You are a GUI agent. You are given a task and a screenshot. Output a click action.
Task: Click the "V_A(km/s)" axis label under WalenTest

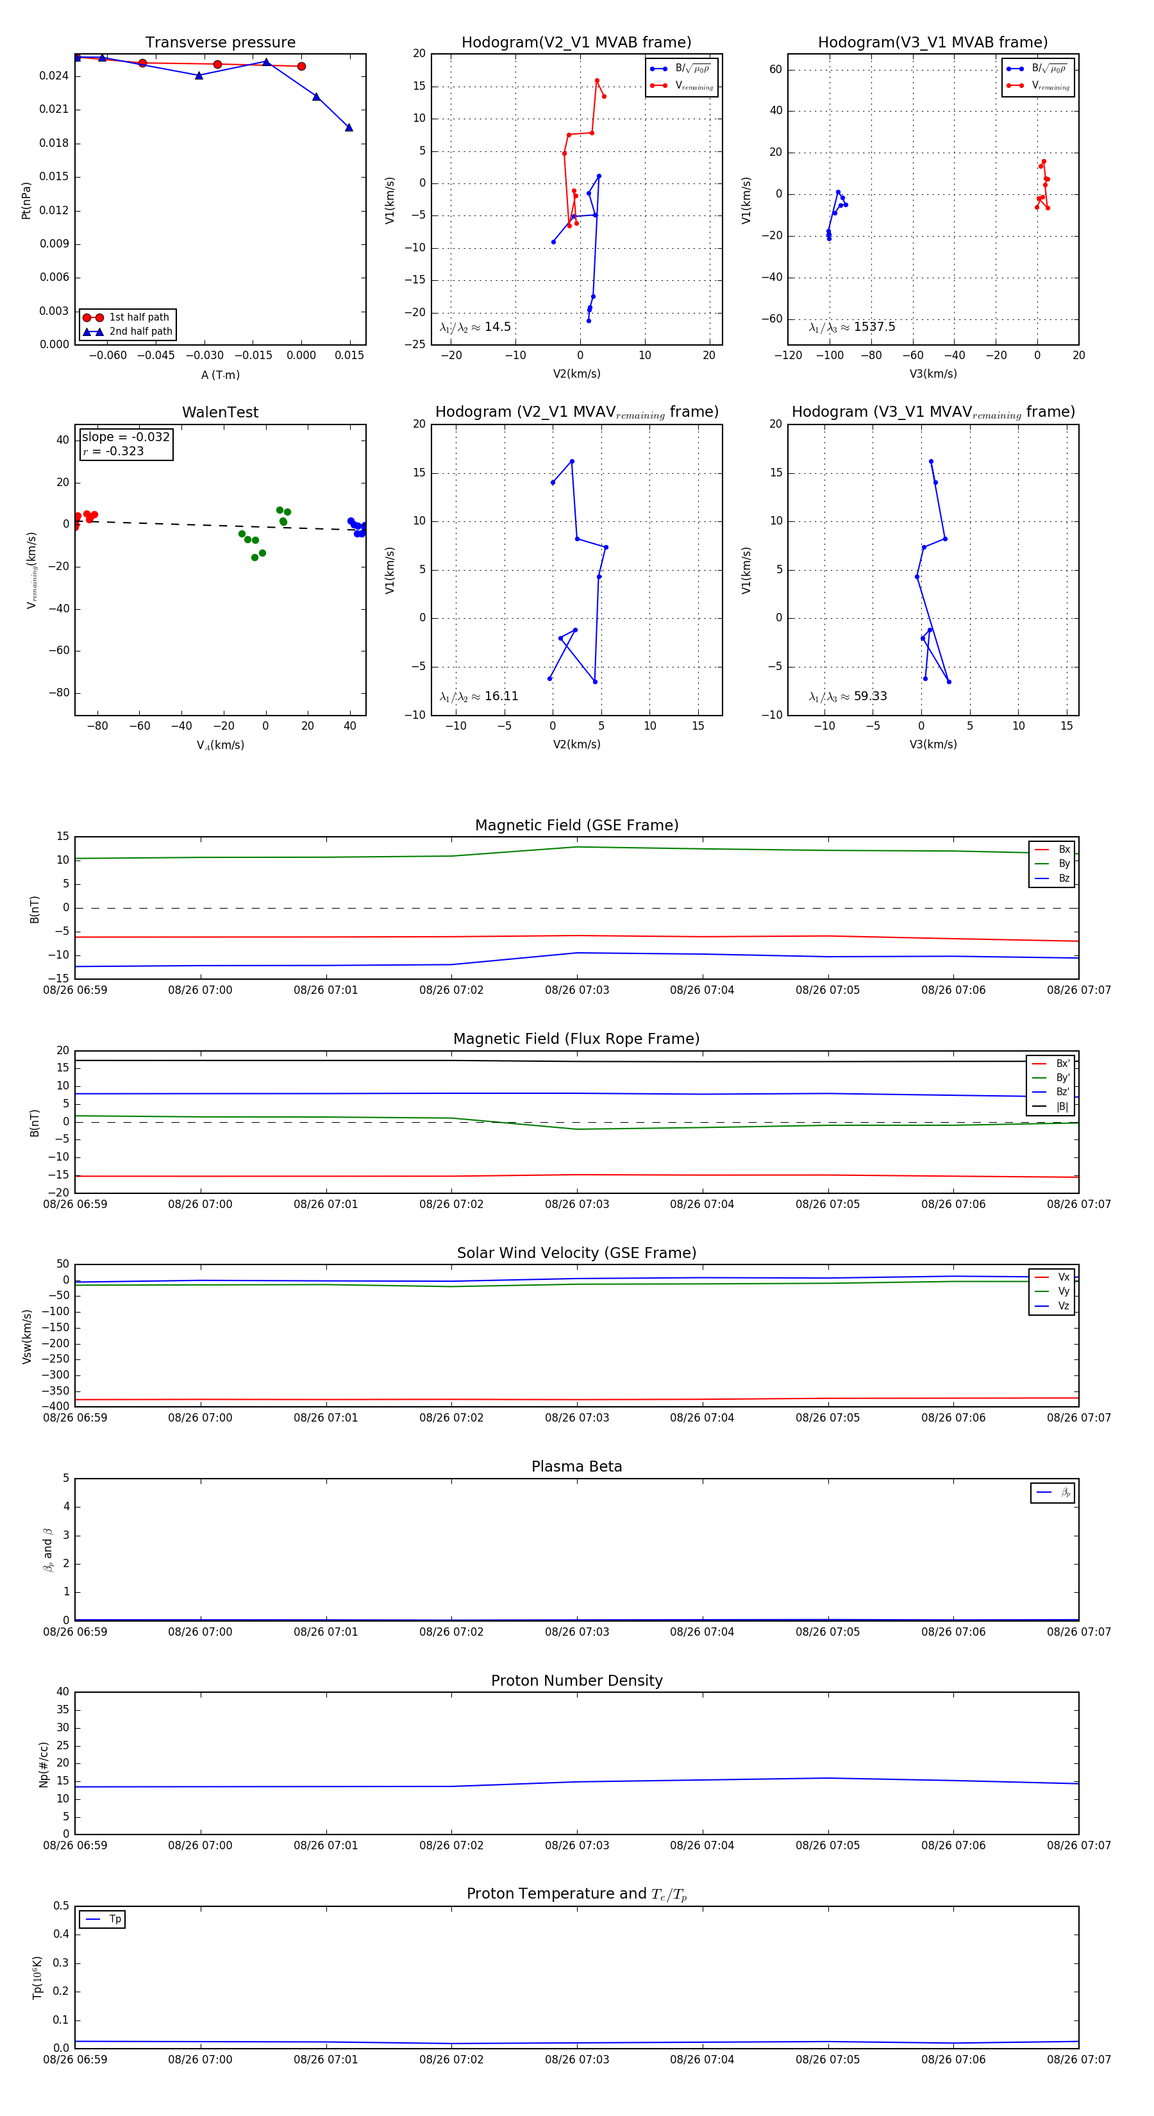tap(220, 745)
